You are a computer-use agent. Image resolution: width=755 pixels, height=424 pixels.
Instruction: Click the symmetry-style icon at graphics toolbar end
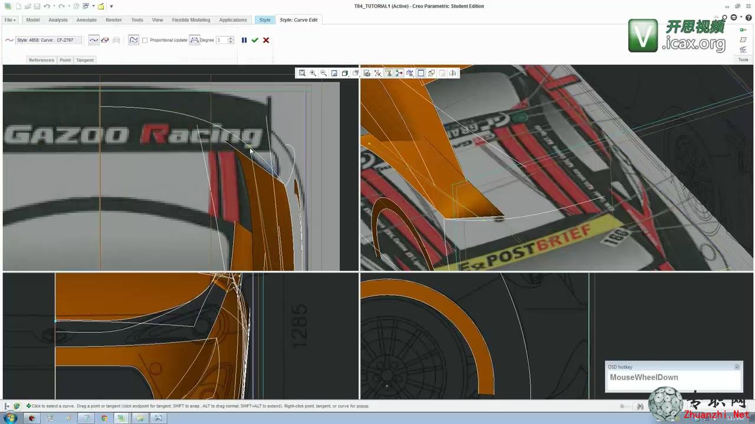[x=452, y=73]
